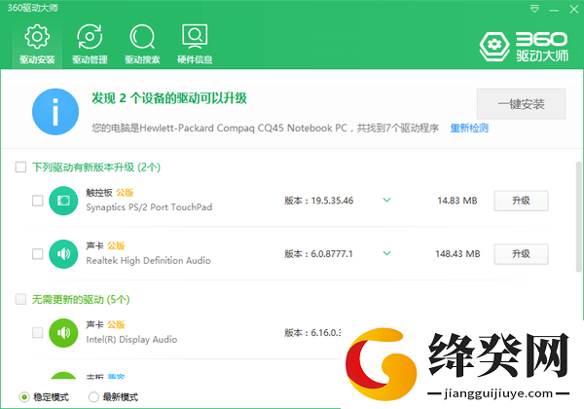
Task: Click the 一键安装 button
Action: click(x=521, y=104)
